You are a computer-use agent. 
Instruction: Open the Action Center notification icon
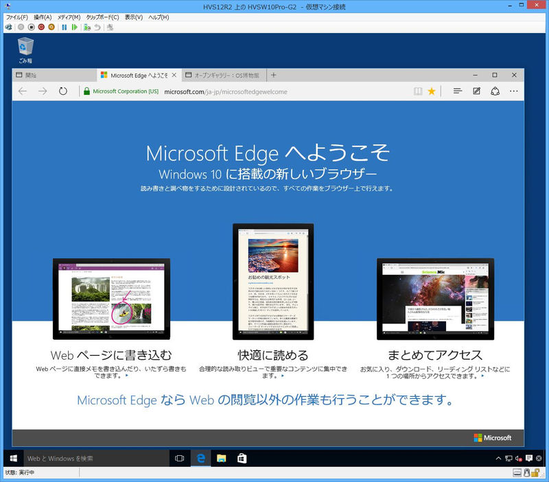529,458
